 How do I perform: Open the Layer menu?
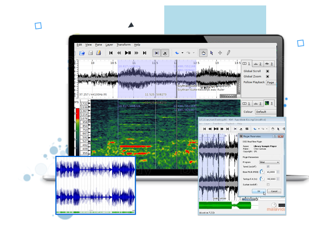[x=109, y=45]
